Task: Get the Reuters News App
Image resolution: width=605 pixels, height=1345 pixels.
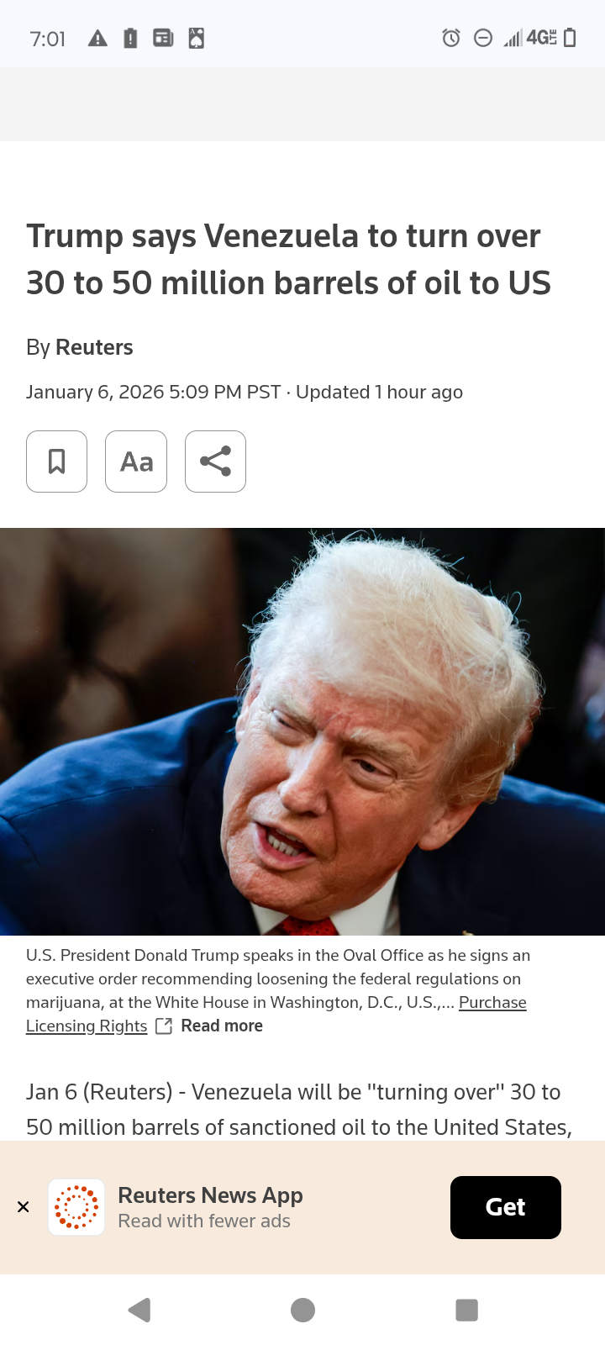Action: point(506,1207)
